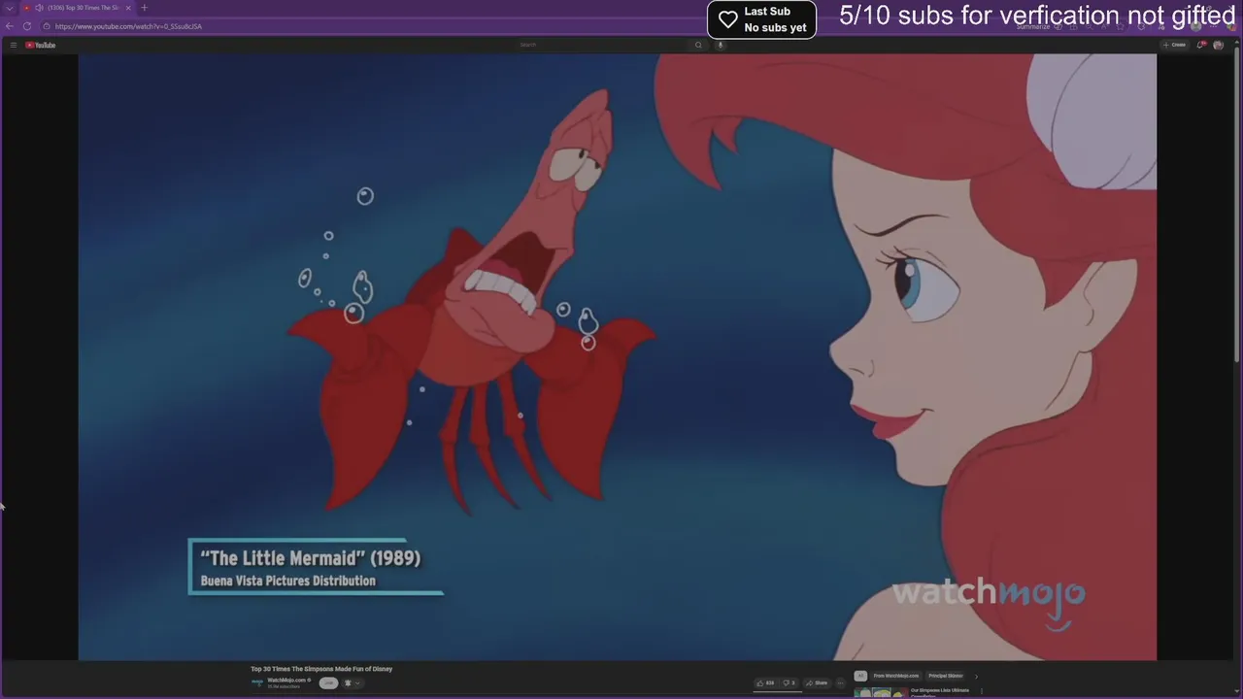Image resolution: width=1243 pixels, height=699 pixels.
Task: Show more filter chips with right chevron
Action: tap(976, 676)
